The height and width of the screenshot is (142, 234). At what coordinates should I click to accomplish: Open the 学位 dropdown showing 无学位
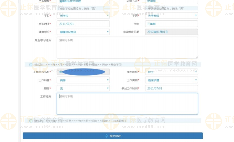[x=83, y=15]
